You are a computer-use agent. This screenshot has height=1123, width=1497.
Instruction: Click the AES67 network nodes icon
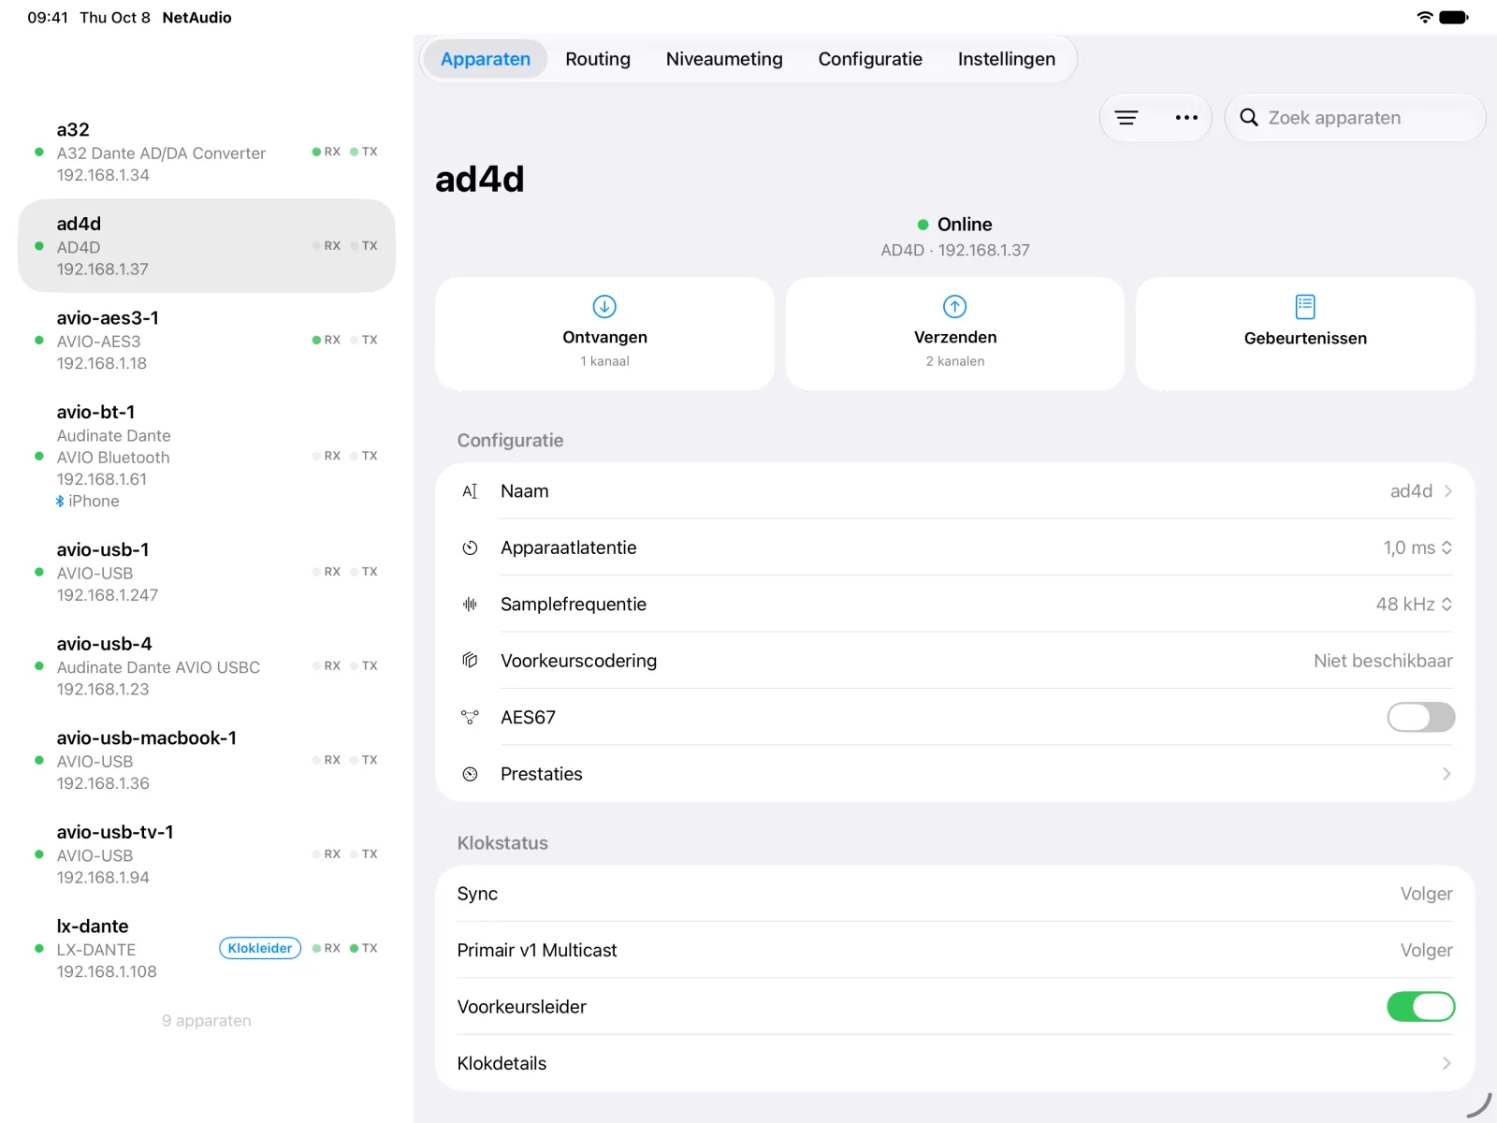tap(470, 718)
